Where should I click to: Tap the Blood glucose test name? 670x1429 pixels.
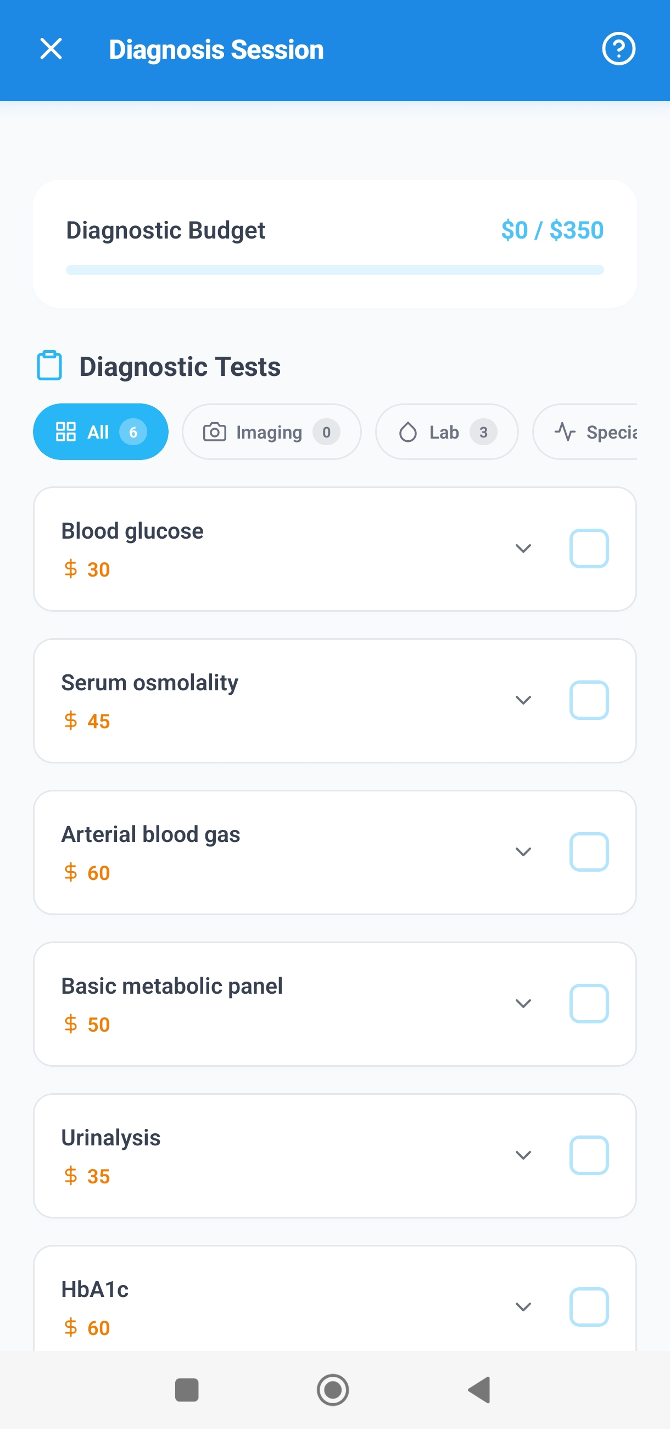(x=132, y=531)
